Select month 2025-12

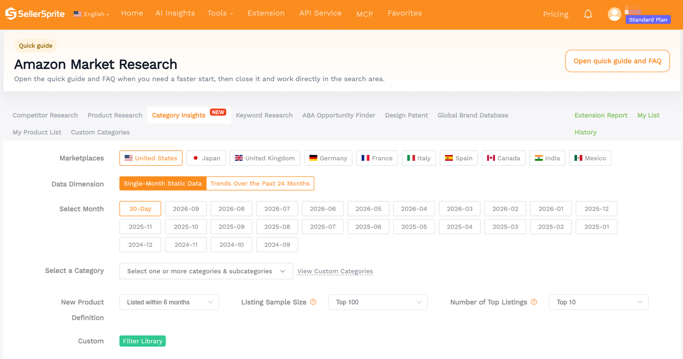(597, 209)
